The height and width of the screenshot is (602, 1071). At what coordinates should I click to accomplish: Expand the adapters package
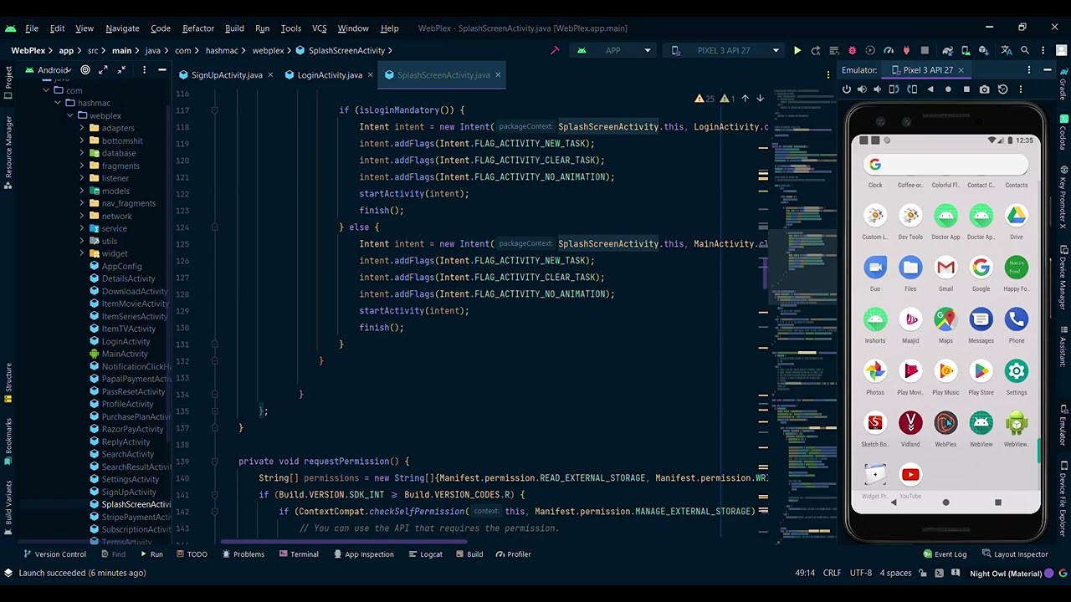coord(82,128)
